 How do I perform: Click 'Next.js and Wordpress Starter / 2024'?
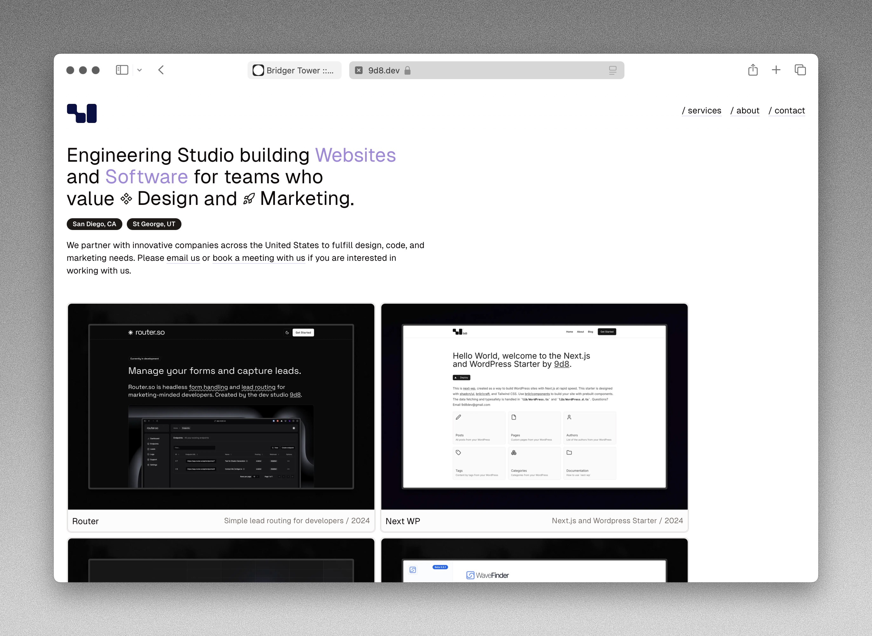[x=617, y=520]
